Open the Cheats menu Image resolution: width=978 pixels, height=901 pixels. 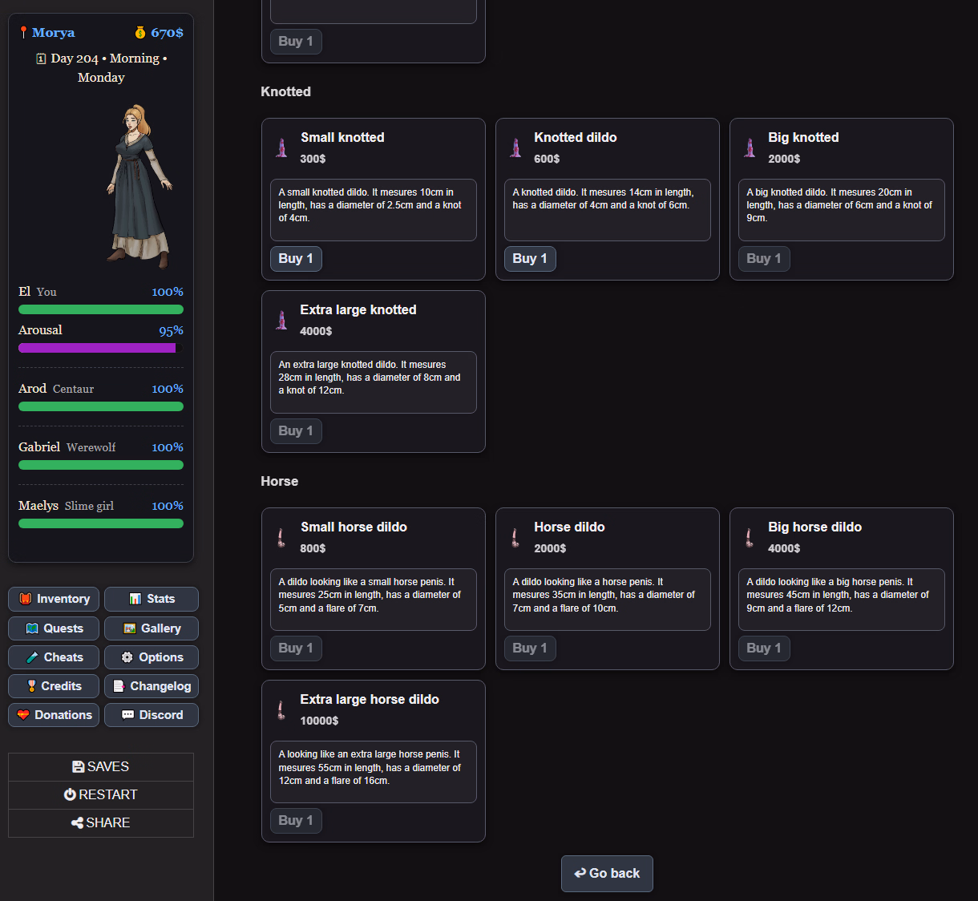tap(54, 657)
